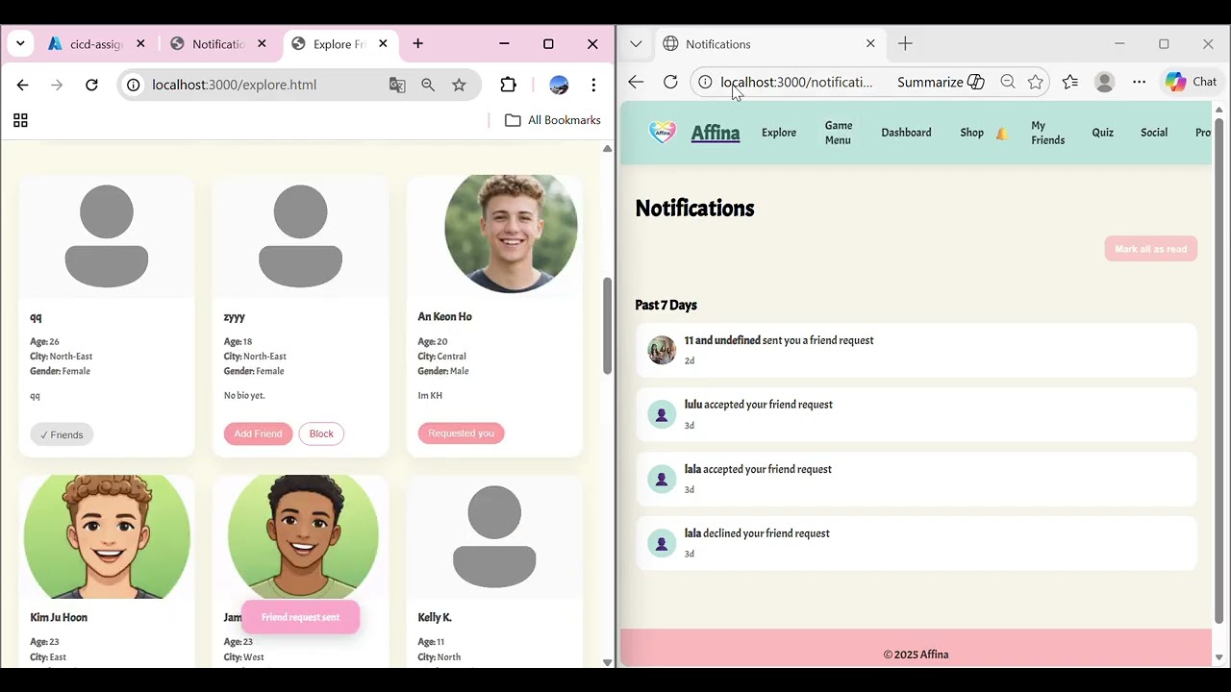The height and width of the screenshot is (692, 1231).
Task: Click the zoom magnifier in Chrome address bar
Action: [428, 85]
